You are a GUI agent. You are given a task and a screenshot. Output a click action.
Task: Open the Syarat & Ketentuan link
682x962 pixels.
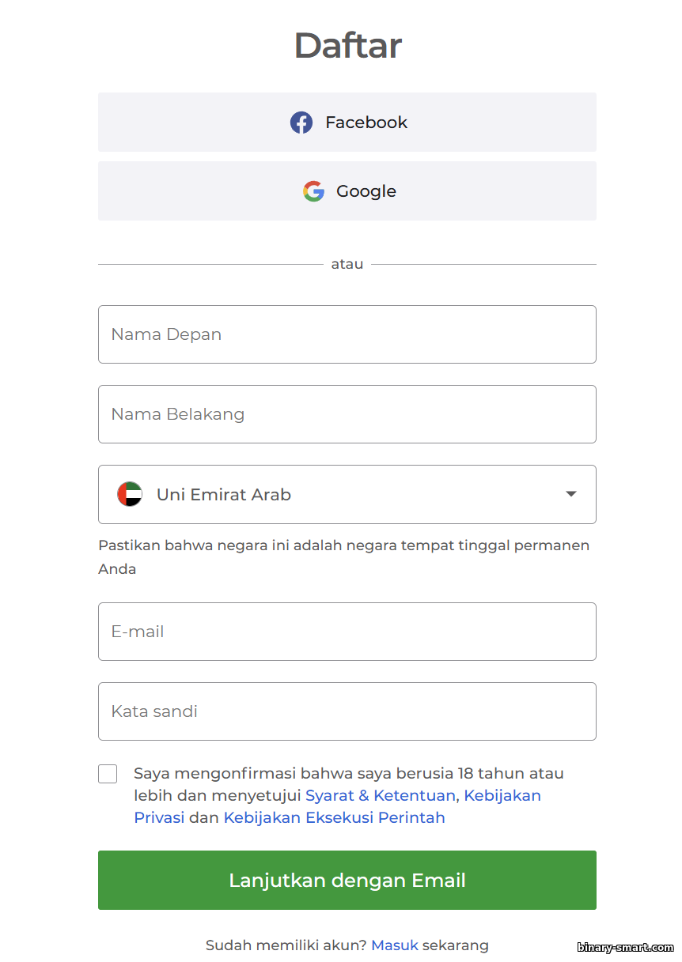[x=381, y=795]
